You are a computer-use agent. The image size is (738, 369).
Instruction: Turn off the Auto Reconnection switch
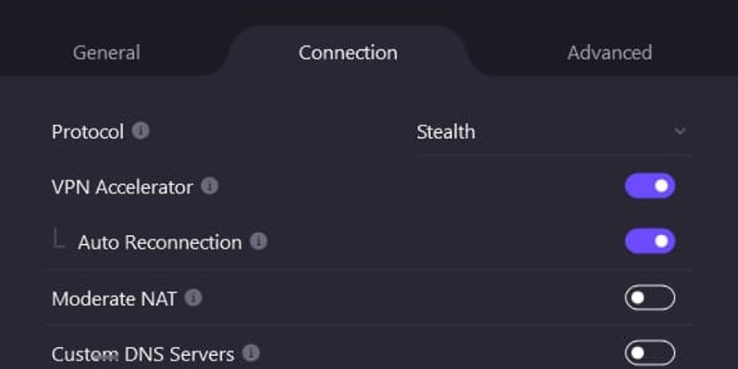(x=650, y=242)
